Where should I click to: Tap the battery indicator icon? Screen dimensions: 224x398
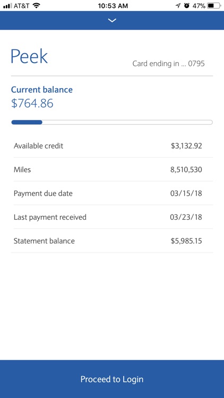(214, 6)
